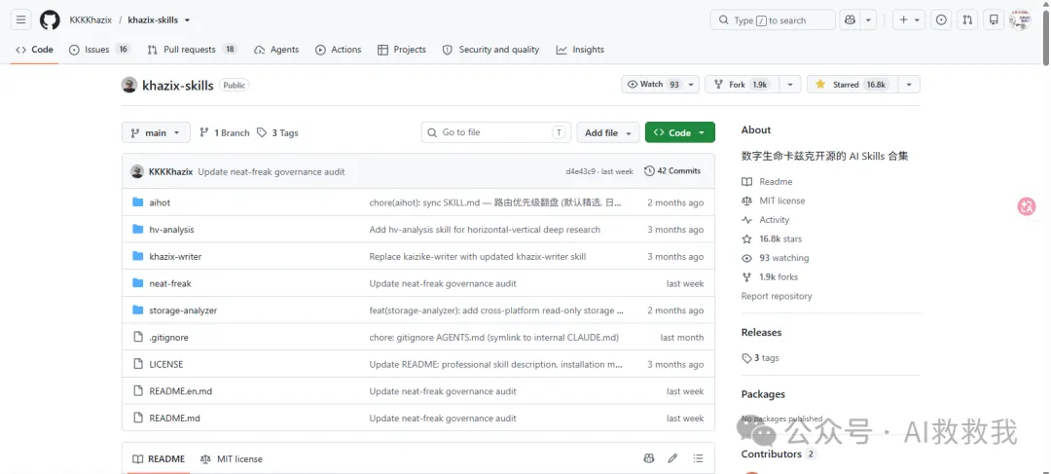Fork the repository with Fork button
Screen dimensions: 1051x474
pyautogui.click(x=742, y=85)
